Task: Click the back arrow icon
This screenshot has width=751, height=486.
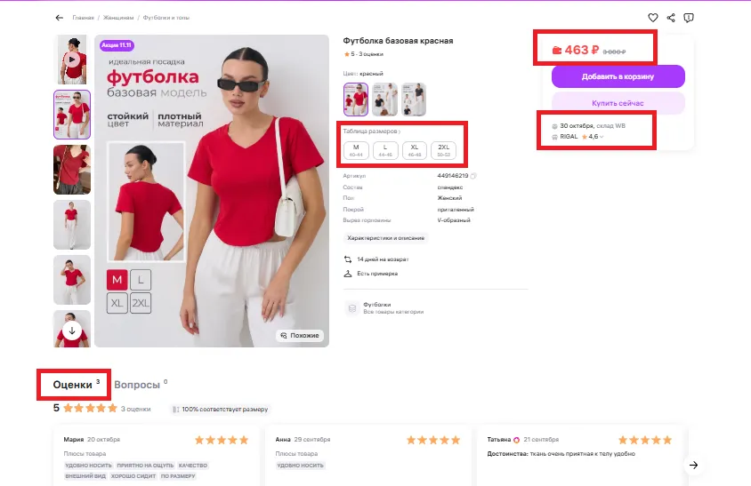Action: (60, 18)
